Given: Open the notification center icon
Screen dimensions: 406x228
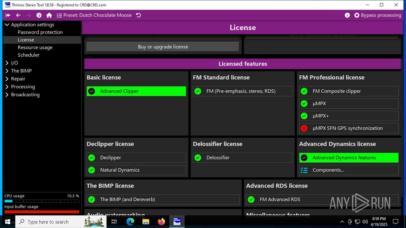Looking at the screenshot, I should coord(396,222).
